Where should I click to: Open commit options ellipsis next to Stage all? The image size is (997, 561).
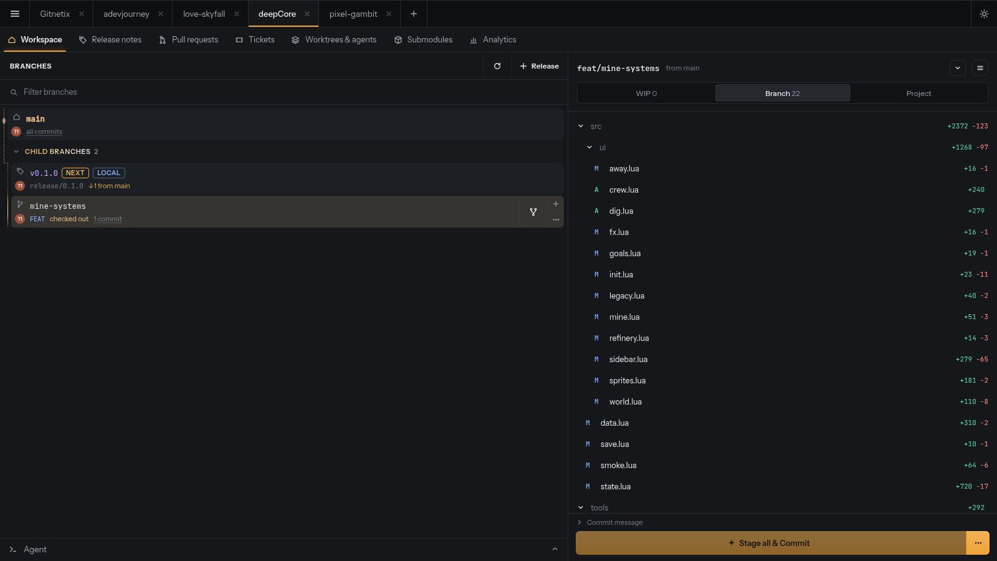(978, 543)
